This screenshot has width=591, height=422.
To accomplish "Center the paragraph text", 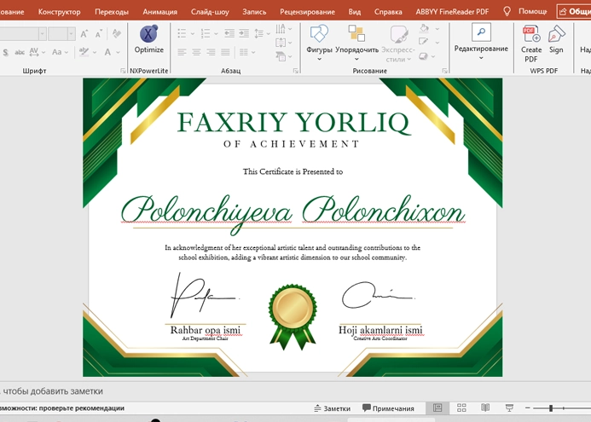I will click(x=196, y=52).
